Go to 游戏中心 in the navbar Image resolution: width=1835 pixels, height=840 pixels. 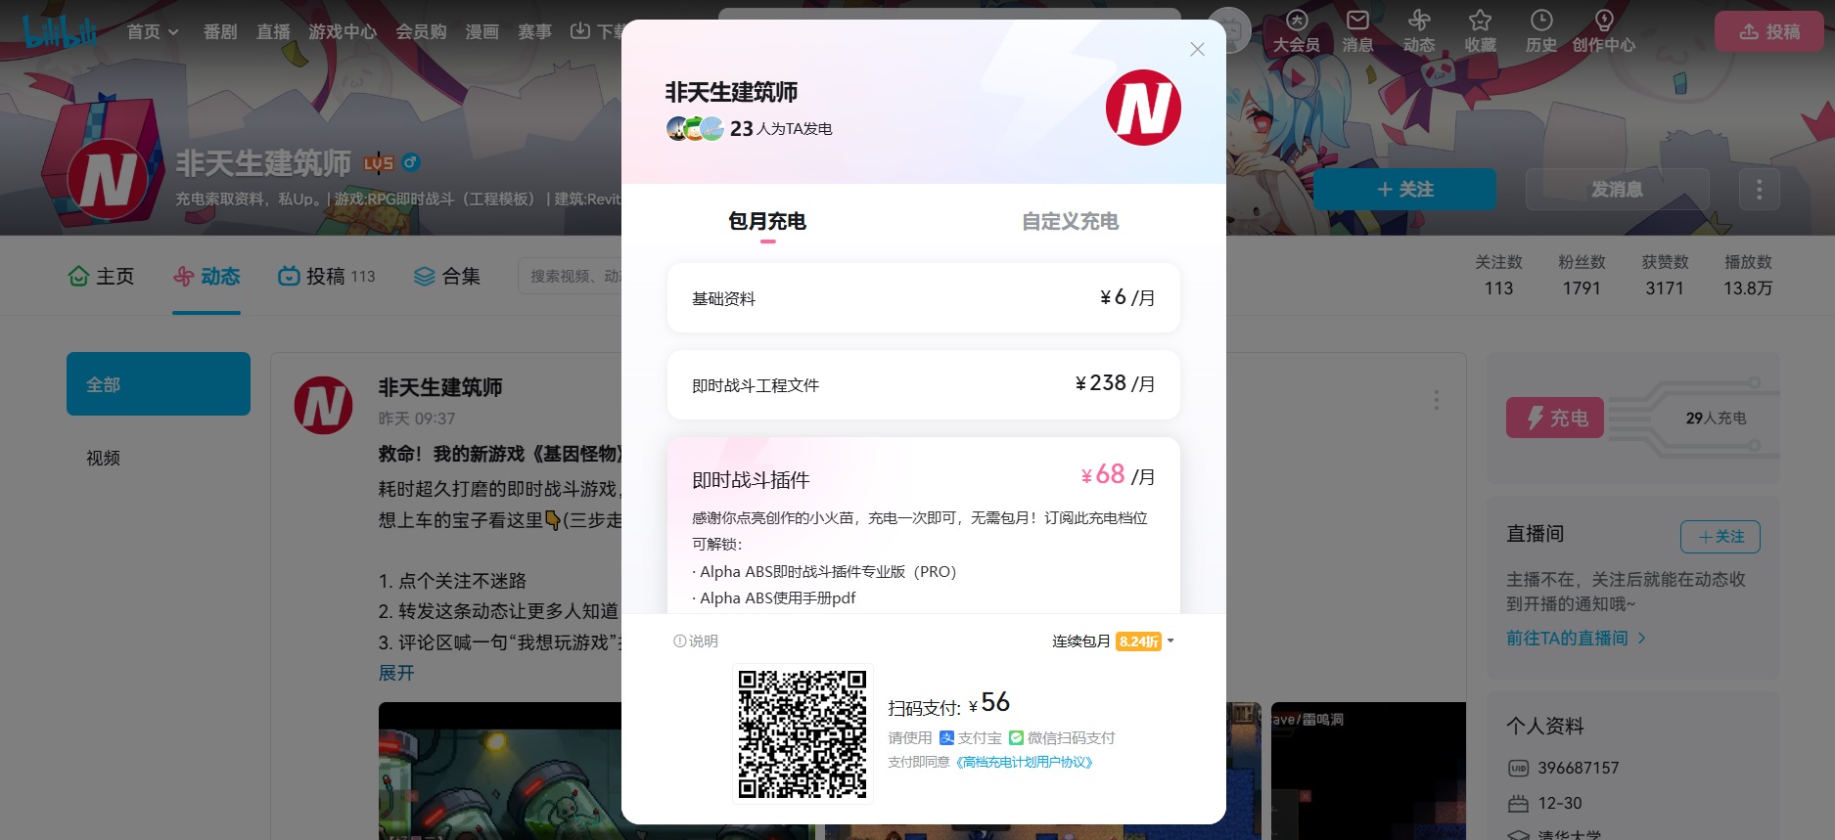click(x=343, y=31)
